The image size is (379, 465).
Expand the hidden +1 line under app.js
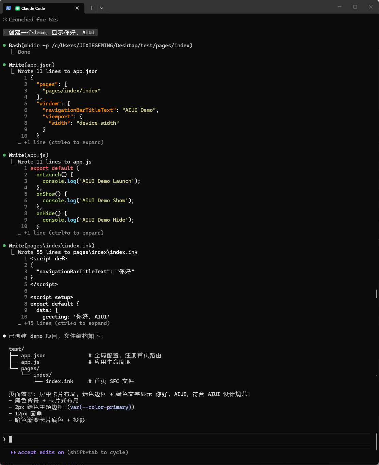coord(61,233)
